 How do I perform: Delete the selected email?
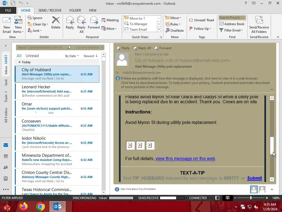[x=56, y=23]
